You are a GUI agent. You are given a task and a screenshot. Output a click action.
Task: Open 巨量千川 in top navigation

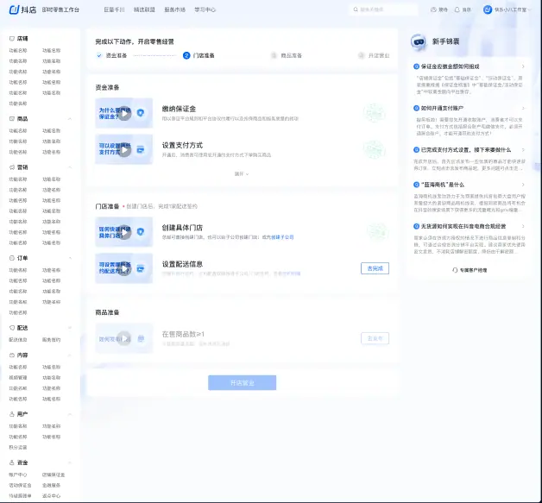(x=114, y=9)
